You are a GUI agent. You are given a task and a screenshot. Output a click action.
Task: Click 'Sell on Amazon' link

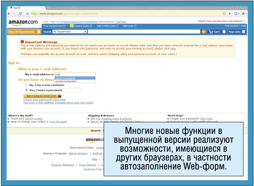(78, 153)
